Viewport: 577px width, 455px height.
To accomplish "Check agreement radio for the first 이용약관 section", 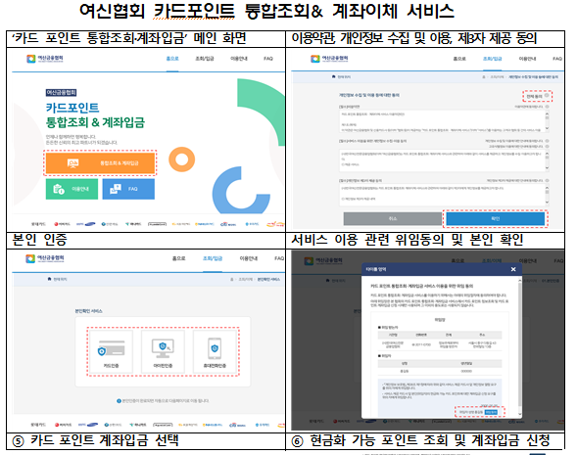I will [x=548, y=107].
